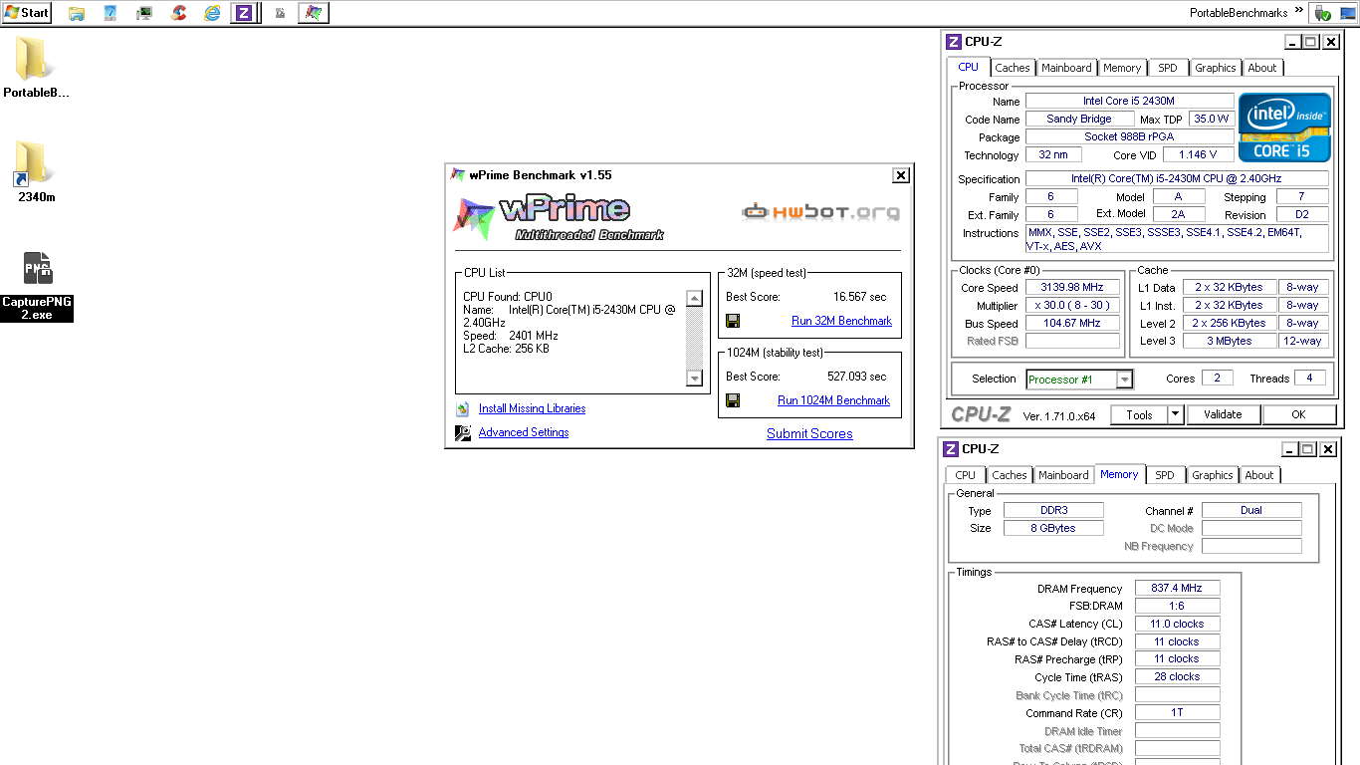Open the CapturePNG 2.exe desktop icon
The width and height of the screenshot is (1360, 765).
click(37, 285)
